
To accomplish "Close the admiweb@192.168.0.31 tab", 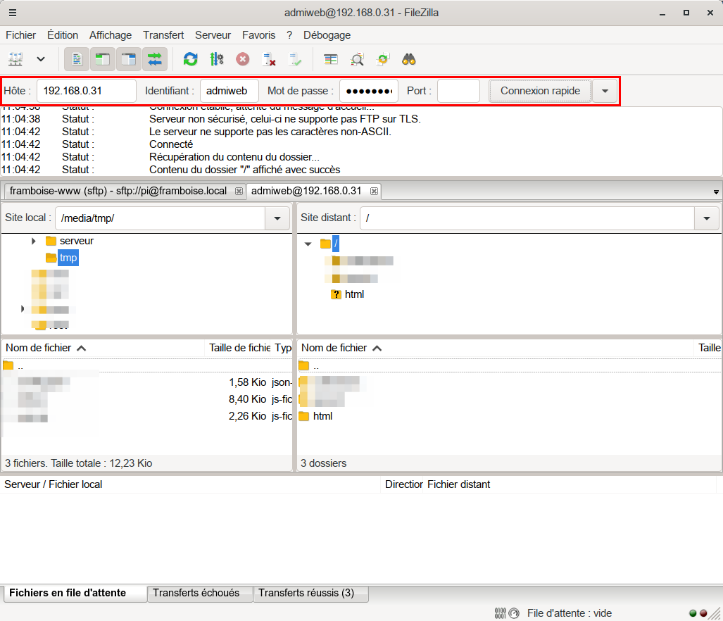I will click(x=375, y=191).
